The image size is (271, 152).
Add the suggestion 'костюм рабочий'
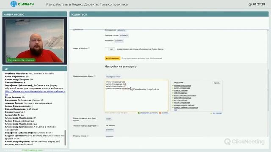(181, 100)
